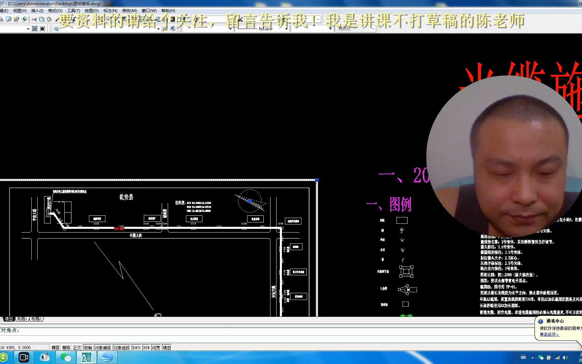Toggle 对象追踪 object snap tracking
Image resolution: width=582 pixels, height=364 pixels.
pos(122,347)
